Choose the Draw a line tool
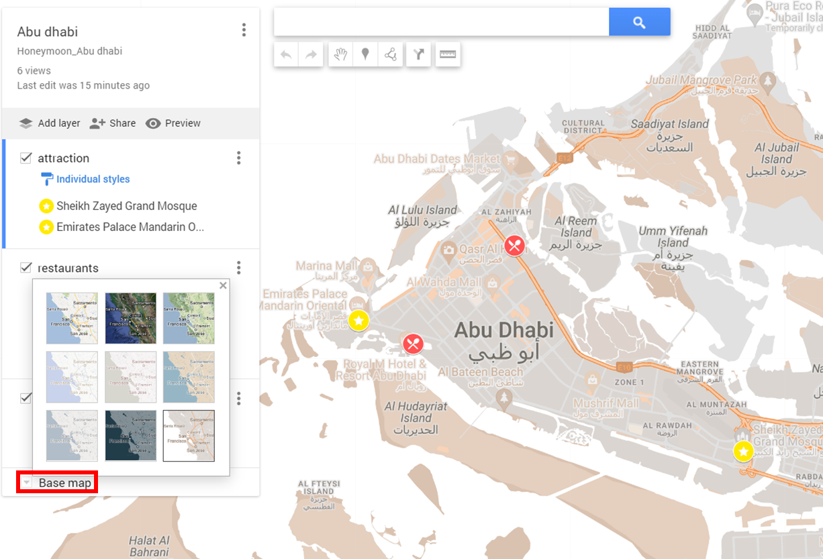This screenshot has height=559, width=823. 390,55
